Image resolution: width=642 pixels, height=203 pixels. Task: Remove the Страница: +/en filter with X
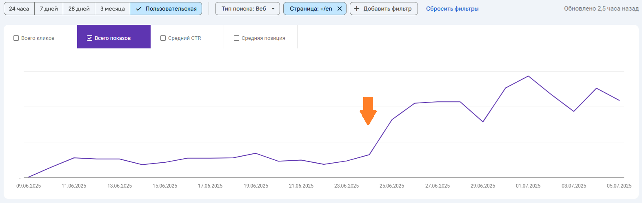coord(340,9)
